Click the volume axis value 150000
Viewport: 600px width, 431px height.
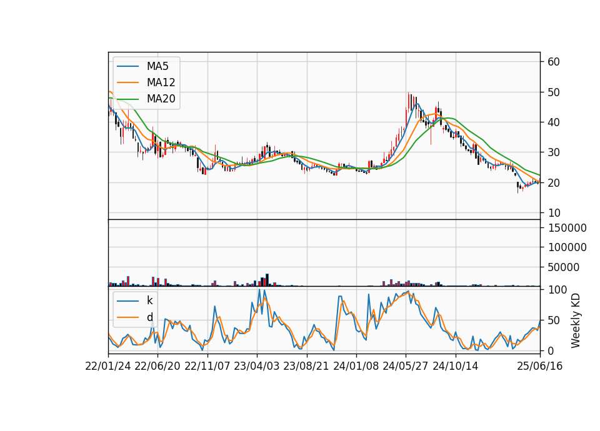[x=567, y=228]
